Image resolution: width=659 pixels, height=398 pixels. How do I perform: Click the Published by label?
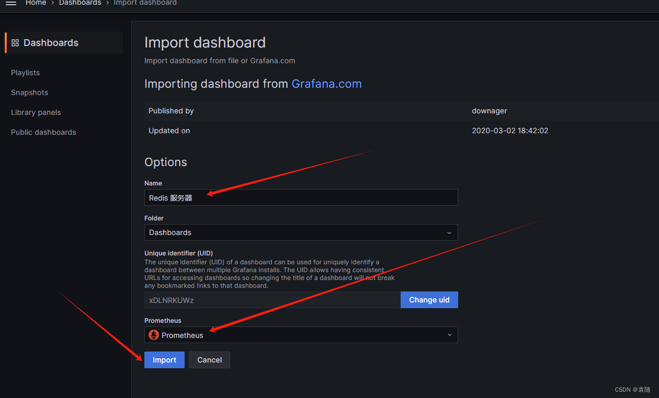[x=171, y=111]
